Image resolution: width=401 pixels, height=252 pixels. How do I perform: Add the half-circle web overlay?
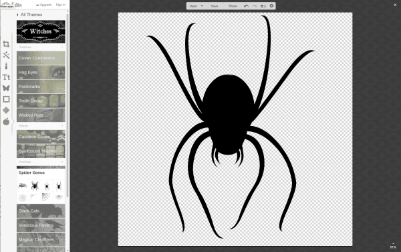click(59, 198)
